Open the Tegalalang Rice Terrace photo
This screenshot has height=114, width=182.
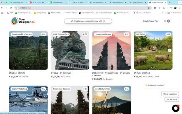[x=28, y=50]
